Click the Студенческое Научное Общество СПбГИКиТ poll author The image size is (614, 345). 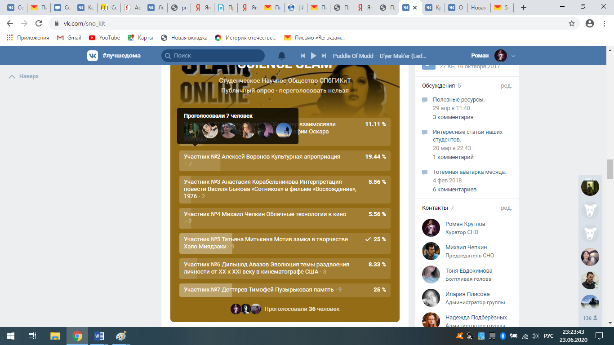pos(285,80)
